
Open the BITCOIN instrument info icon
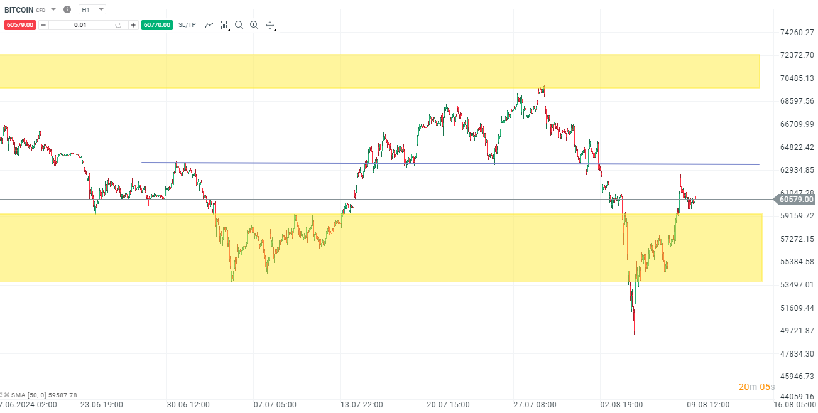pyautogui.click(x=67, y=9)
